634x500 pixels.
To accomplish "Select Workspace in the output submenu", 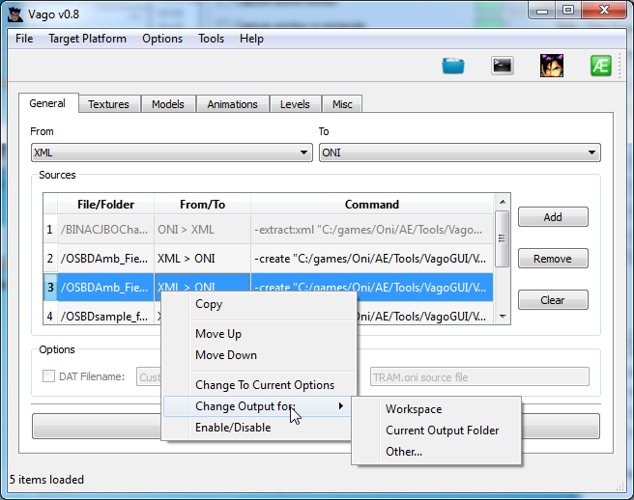I will (x=437, y=409).
